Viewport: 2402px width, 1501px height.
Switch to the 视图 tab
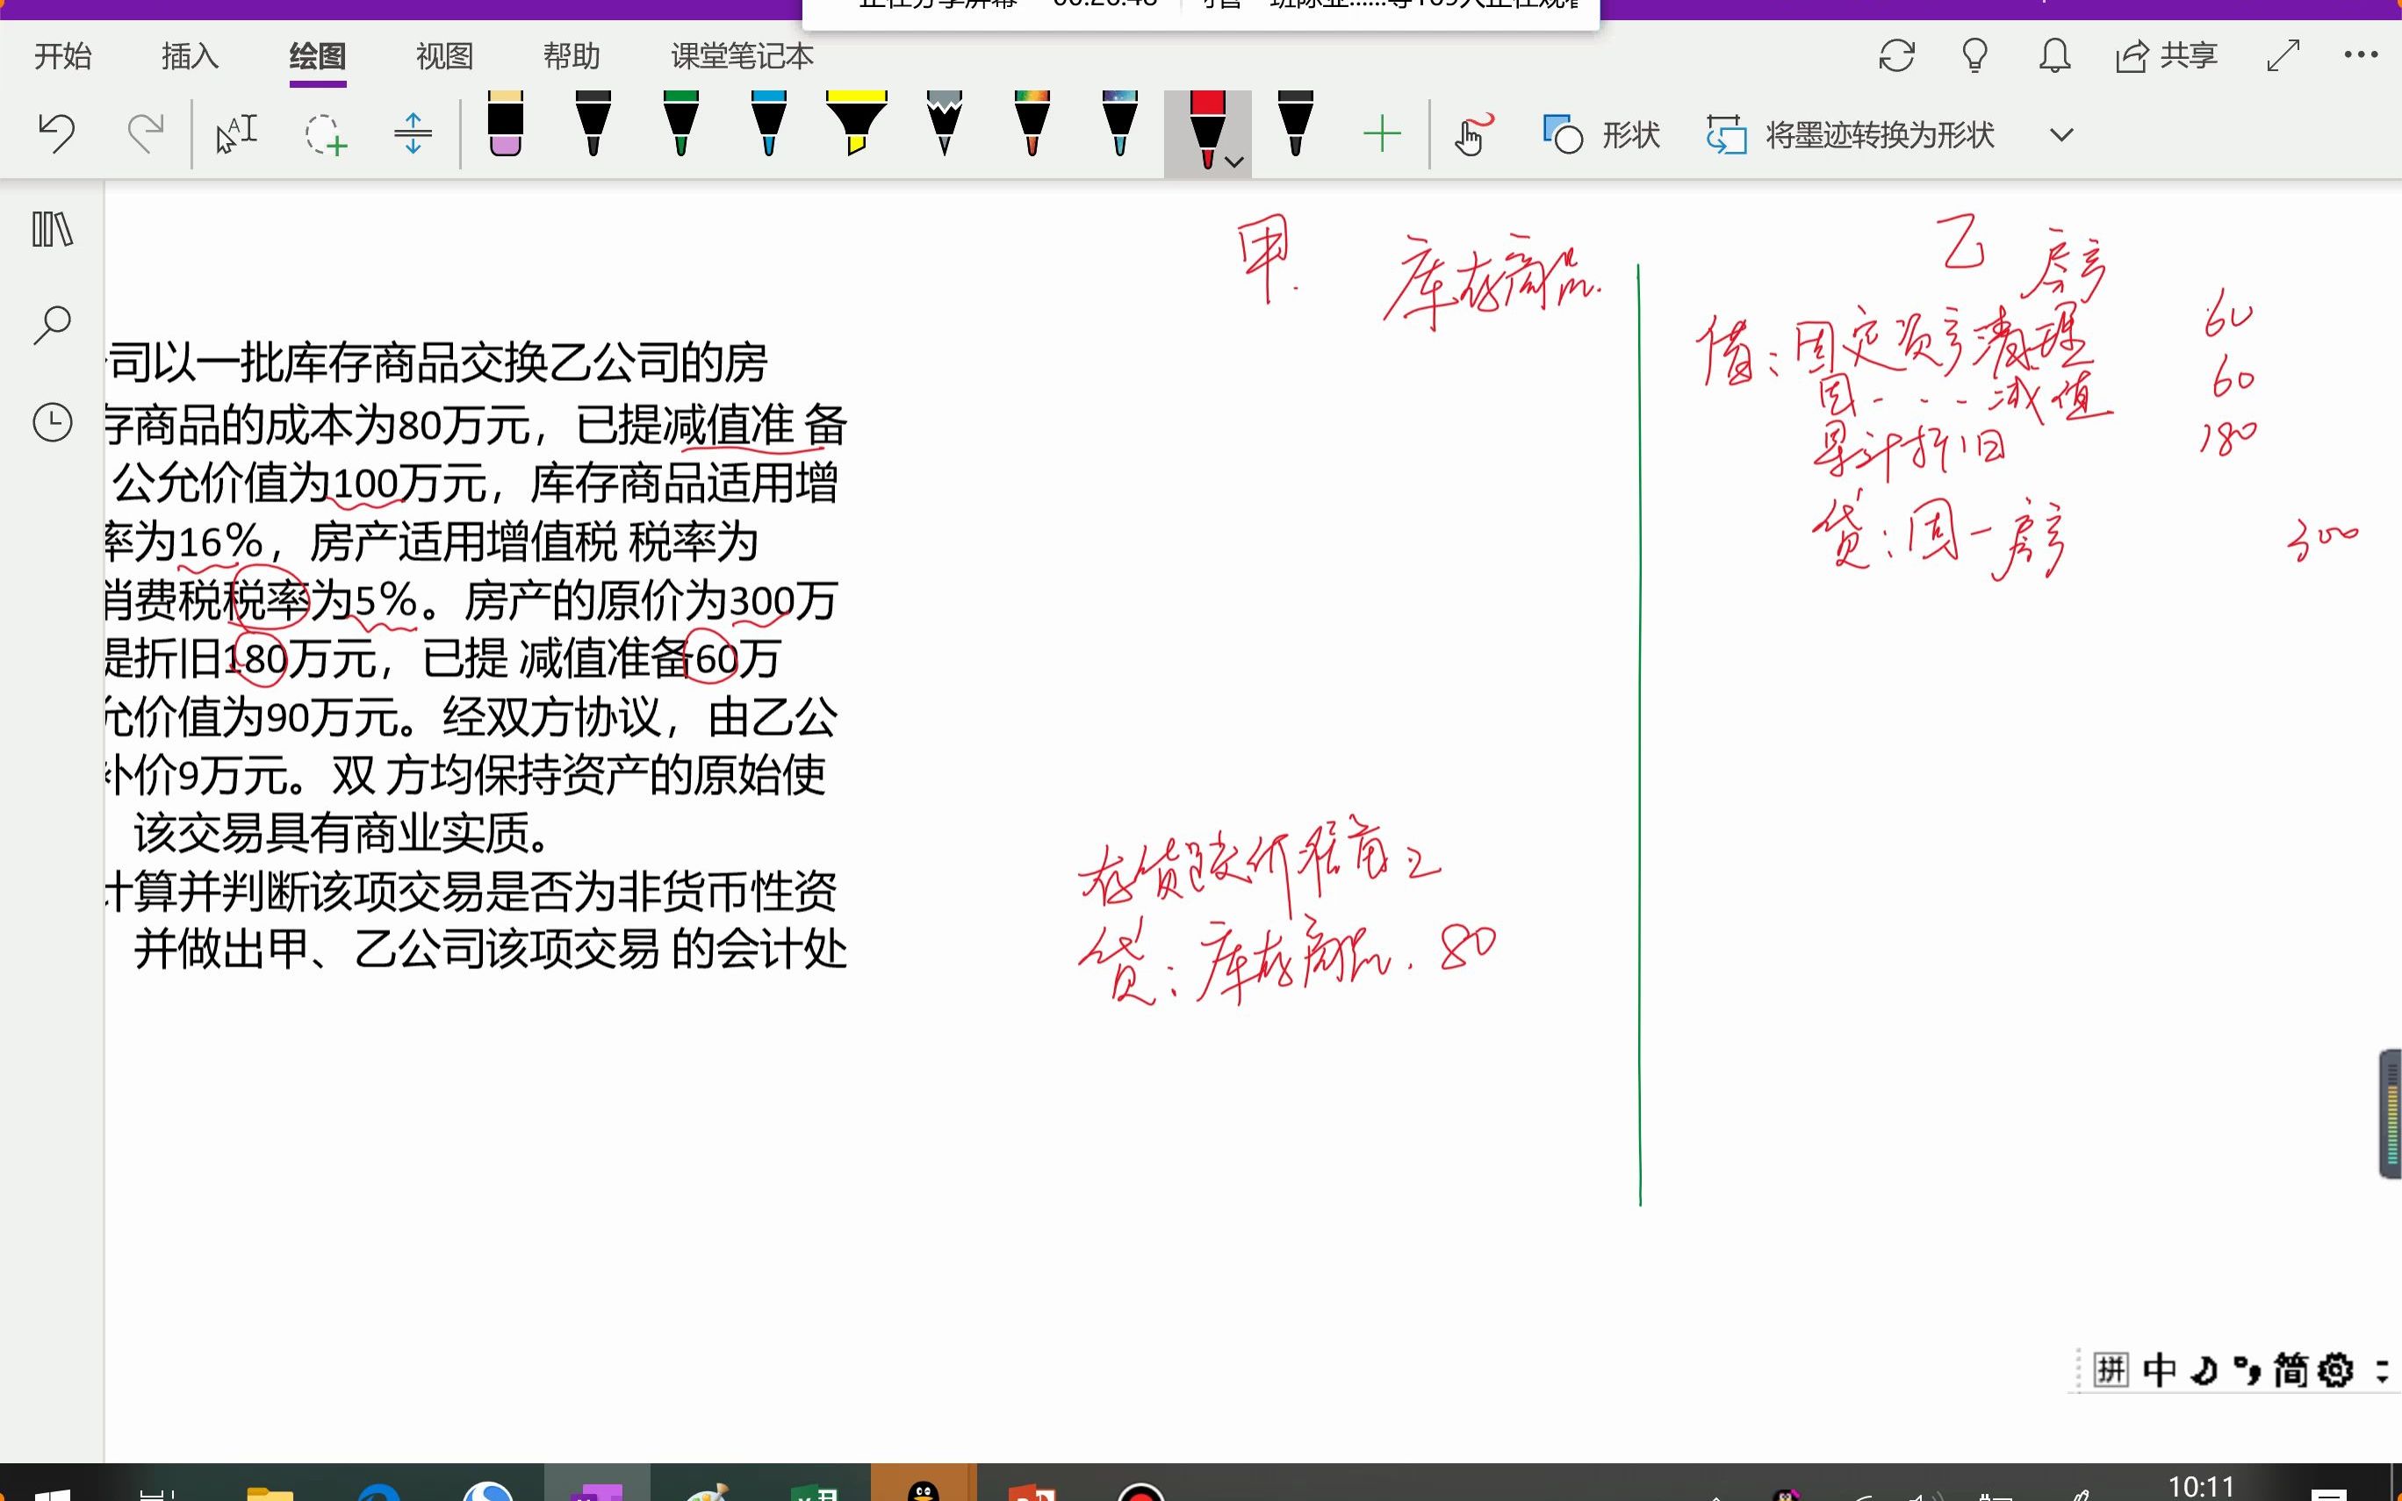coord(443,56)
